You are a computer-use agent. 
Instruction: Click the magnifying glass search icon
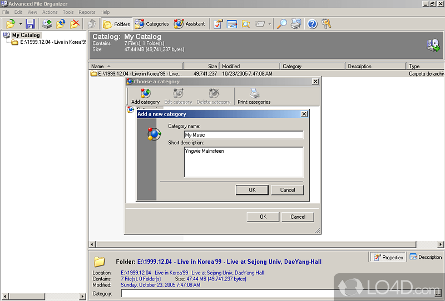[282, 24]
